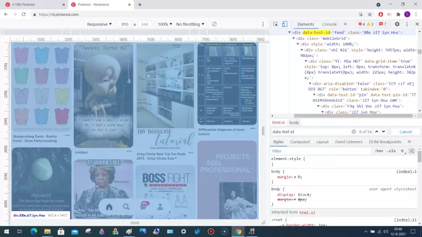
Task: Activate the inspect element picker tool
Action: pos(276,24)
